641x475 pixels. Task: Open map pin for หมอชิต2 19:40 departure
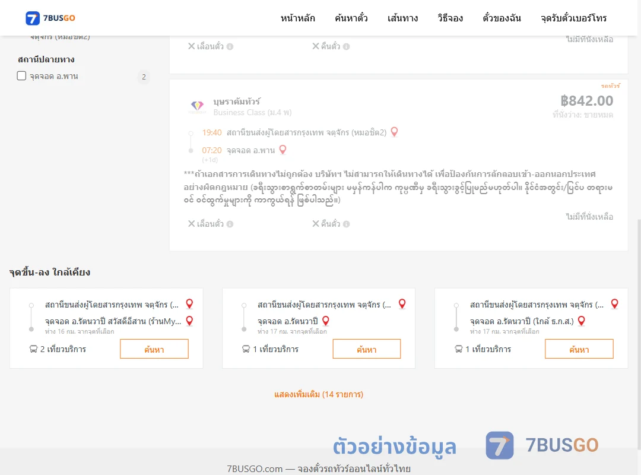pos(395,132)
